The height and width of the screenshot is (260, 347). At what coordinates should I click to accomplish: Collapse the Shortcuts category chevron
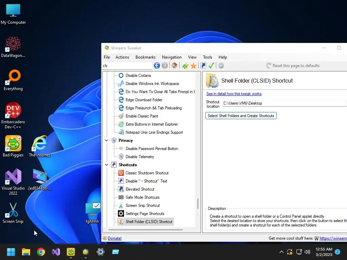tap(106, 165)
